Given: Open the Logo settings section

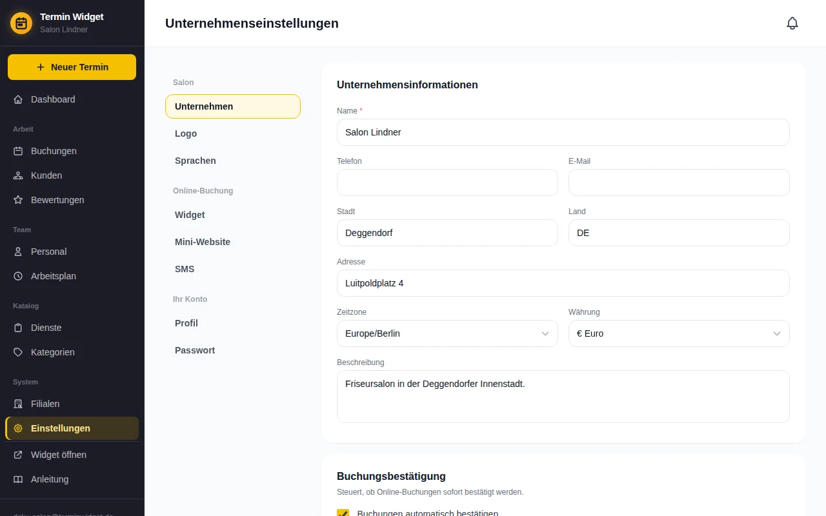Looking at the screenshot, I should pyautogui.click(x=233, y=134).
